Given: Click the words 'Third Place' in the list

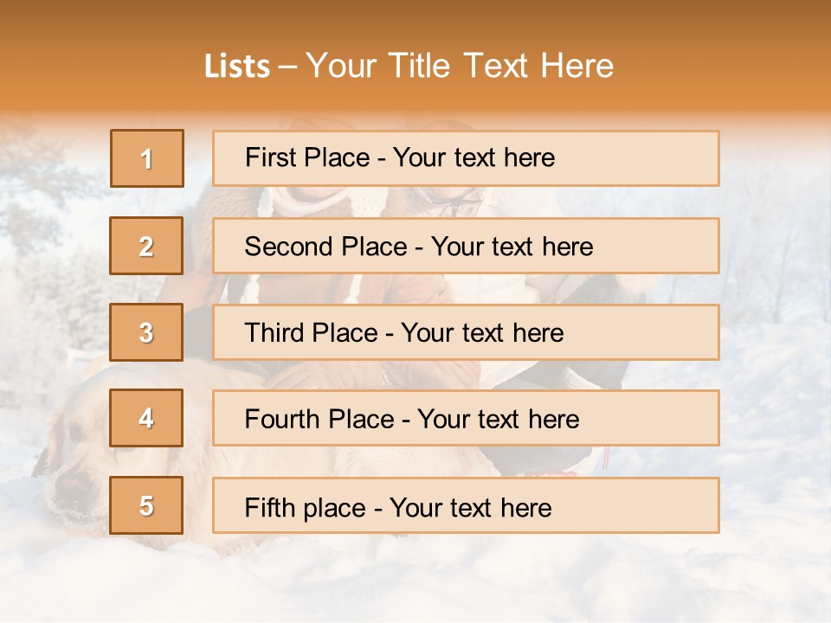Looking at the screenshot, I should point(312,332).
